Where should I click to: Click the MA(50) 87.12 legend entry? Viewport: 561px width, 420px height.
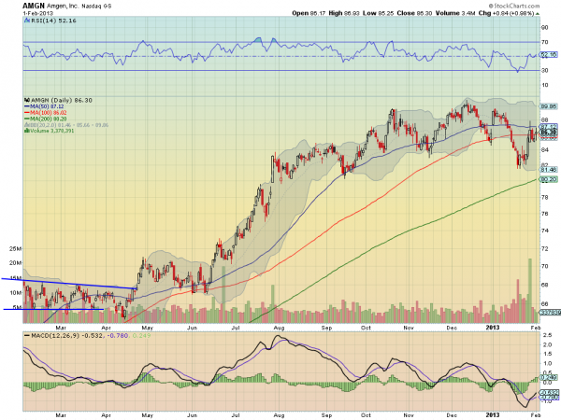[x=47, y=106]
